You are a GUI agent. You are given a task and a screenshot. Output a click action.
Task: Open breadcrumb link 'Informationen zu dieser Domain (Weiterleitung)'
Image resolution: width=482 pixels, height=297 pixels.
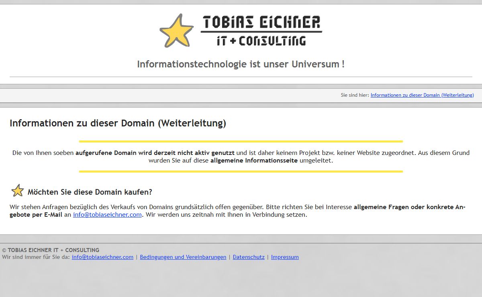click(x=422, y=95)
